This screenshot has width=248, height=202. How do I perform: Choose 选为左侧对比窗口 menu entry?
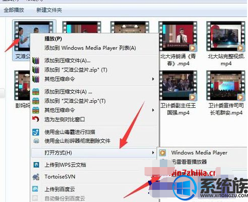point(64,119)
